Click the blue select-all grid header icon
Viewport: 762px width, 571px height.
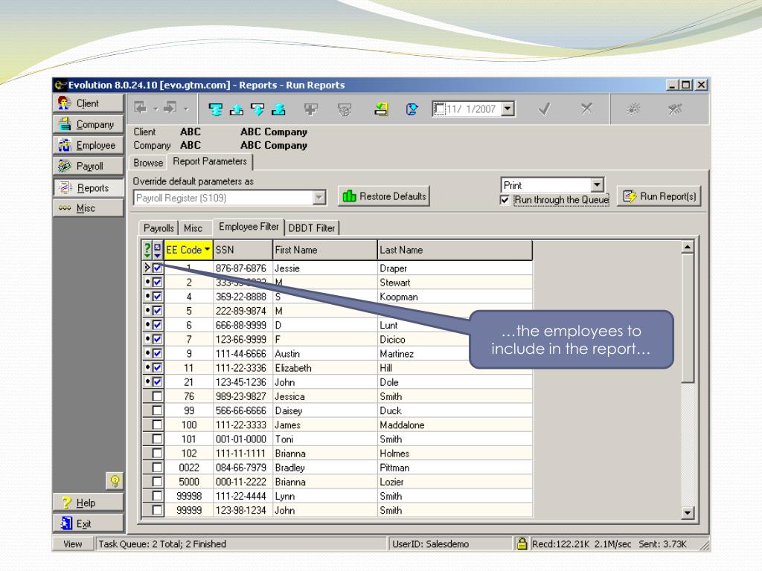[158, 250]
